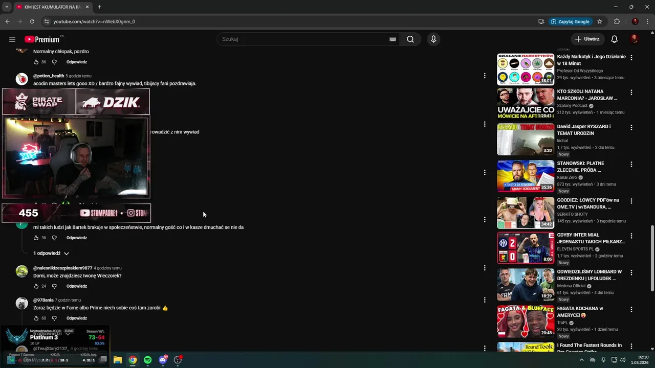Screen dimensions: 655x368
Task: Open options menu for @potion_health comment
Action: [x=485, y=76]
